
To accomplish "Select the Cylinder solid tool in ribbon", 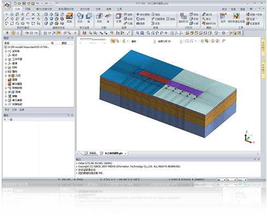I will [x=46, y=14].
